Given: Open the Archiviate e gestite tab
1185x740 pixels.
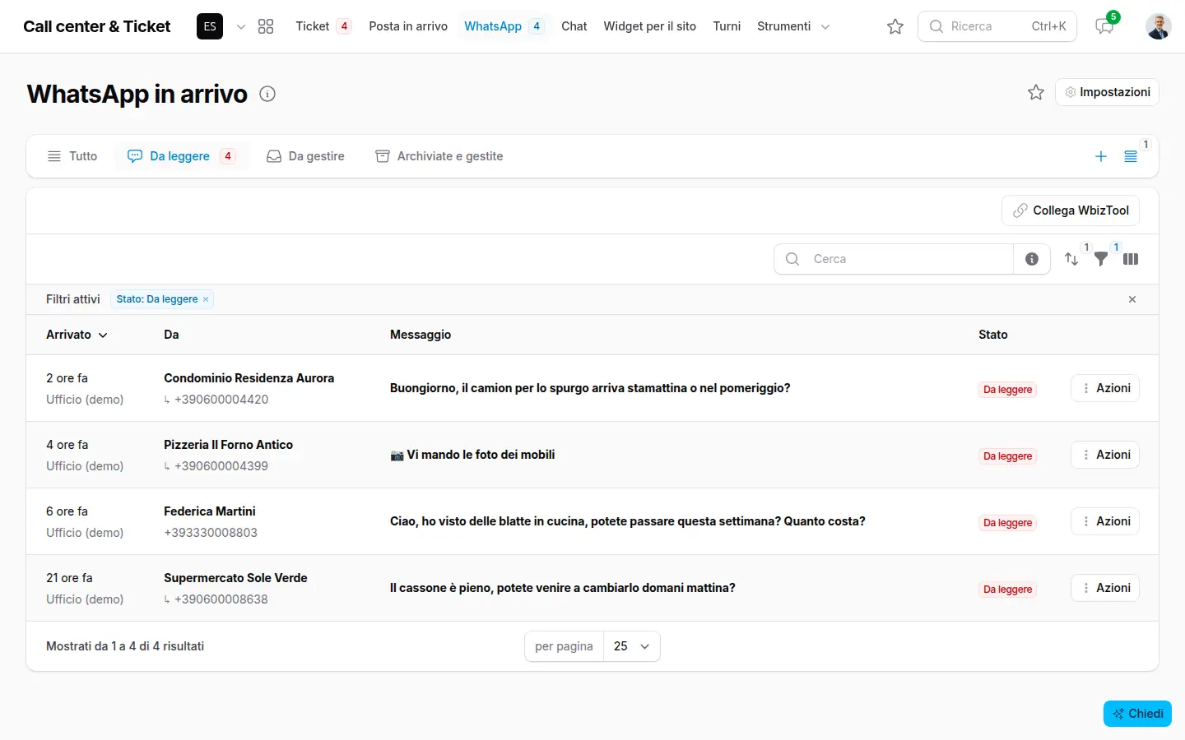Looking at the screenshot, I should pyautogui.click(x=439, y=156).
